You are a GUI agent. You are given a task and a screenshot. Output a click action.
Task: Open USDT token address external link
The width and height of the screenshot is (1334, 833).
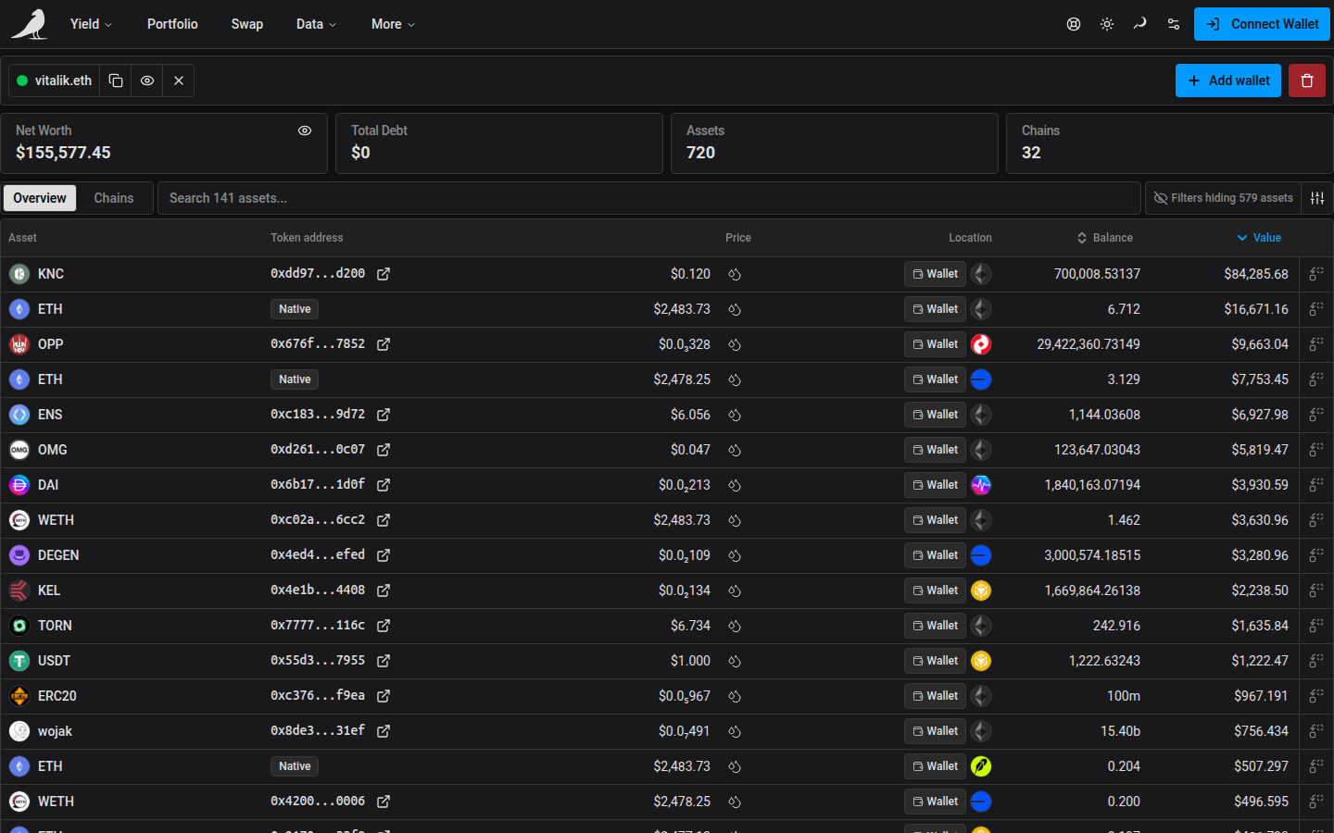(384, 661)
